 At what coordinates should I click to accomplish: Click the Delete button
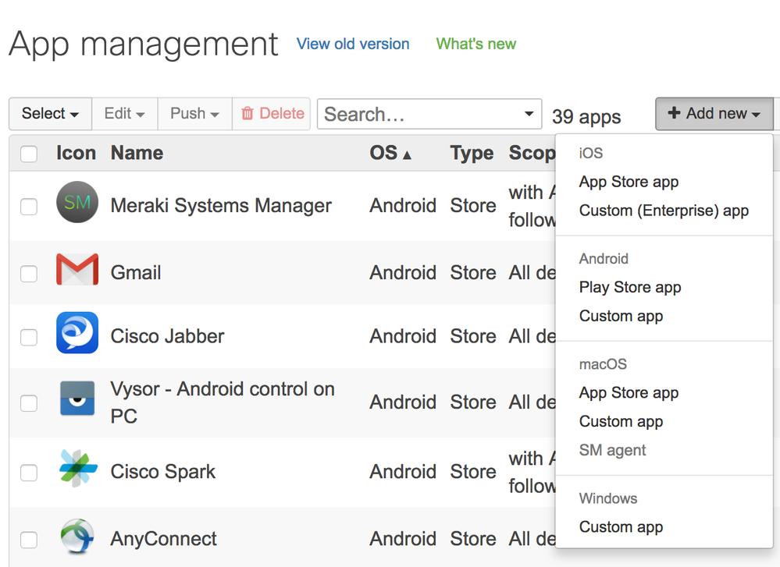tap(272, 114)
